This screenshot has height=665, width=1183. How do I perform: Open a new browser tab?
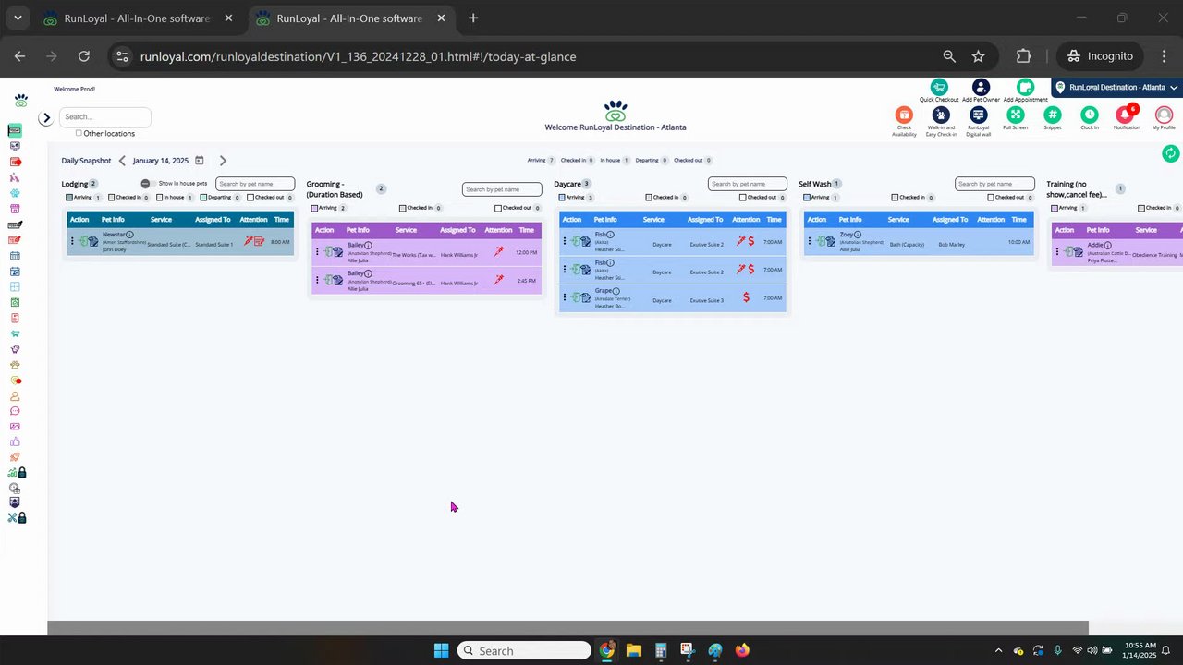coord(473,18)
